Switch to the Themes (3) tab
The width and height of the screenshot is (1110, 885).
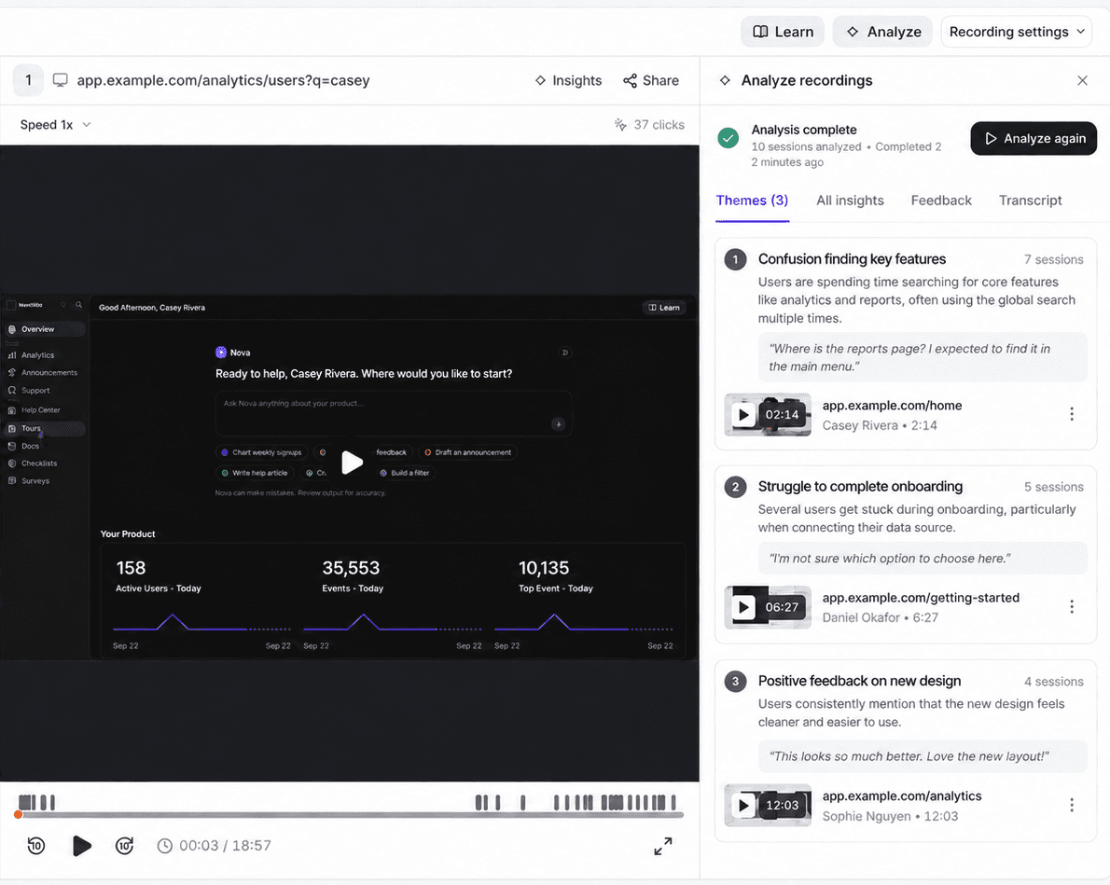752,201
